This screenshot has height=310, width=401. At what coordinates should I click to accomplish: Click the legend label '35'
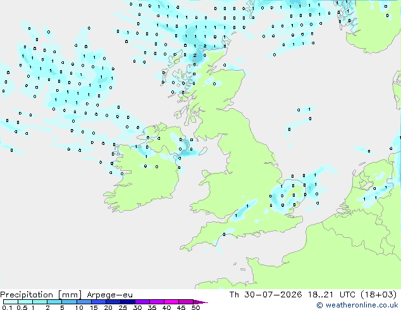click(x=152, y=307)
